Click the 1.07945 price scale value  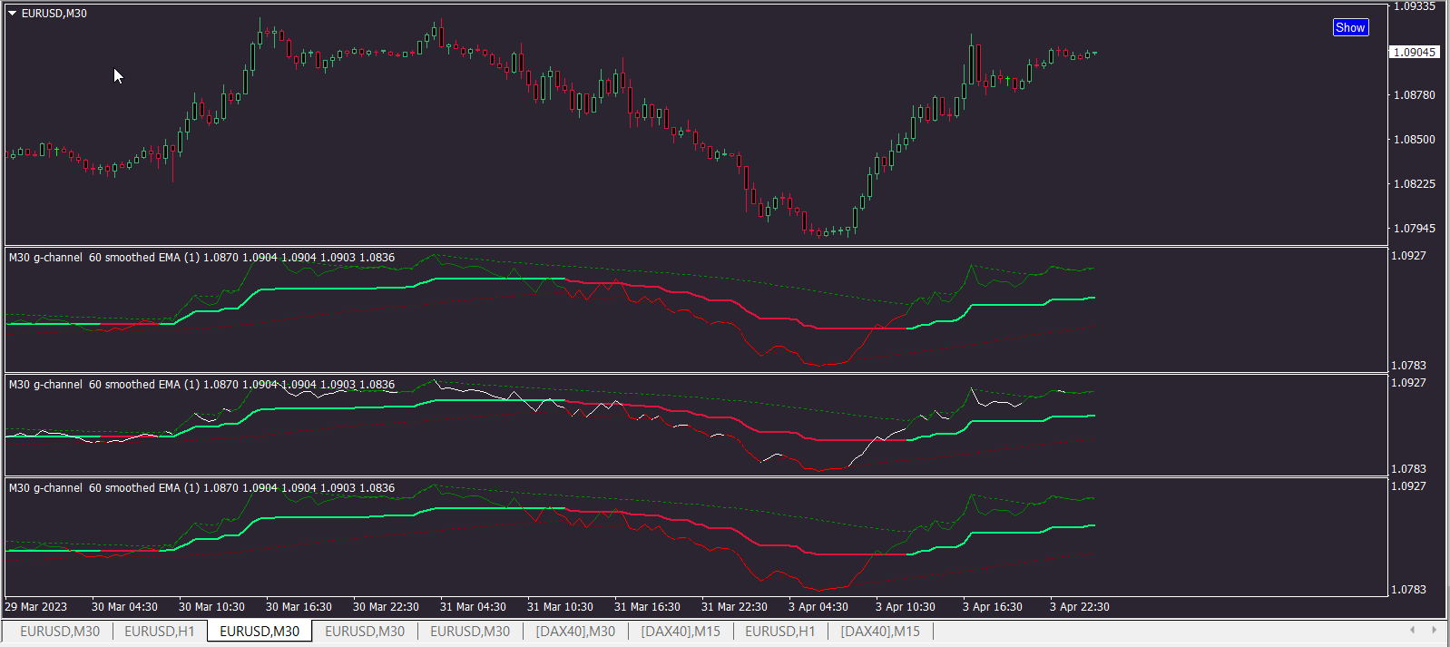(x=1415, y=228)
